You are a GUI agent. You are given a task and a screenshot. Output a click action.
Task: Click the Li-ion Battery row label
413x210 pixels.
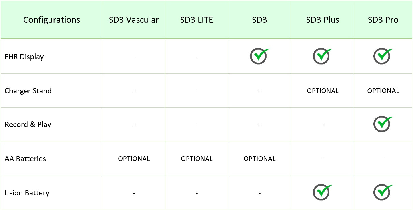(27, 193)
